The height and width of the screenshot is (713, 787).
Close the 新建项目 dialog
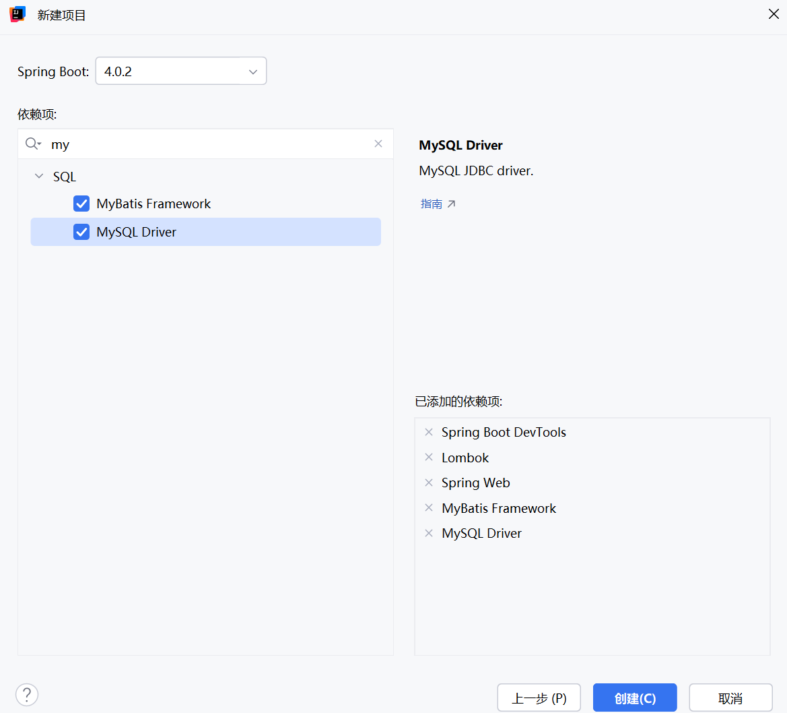[x=774, y=14]
